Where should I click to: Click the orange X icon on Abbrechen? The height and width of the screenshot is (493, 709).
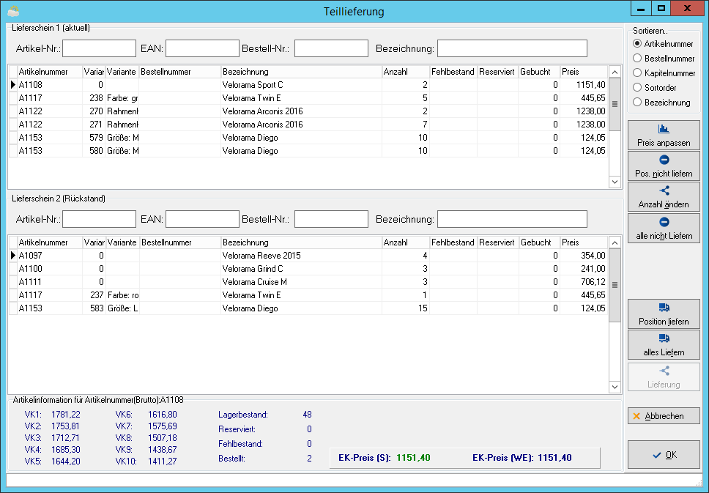click(x=636, y=416)
